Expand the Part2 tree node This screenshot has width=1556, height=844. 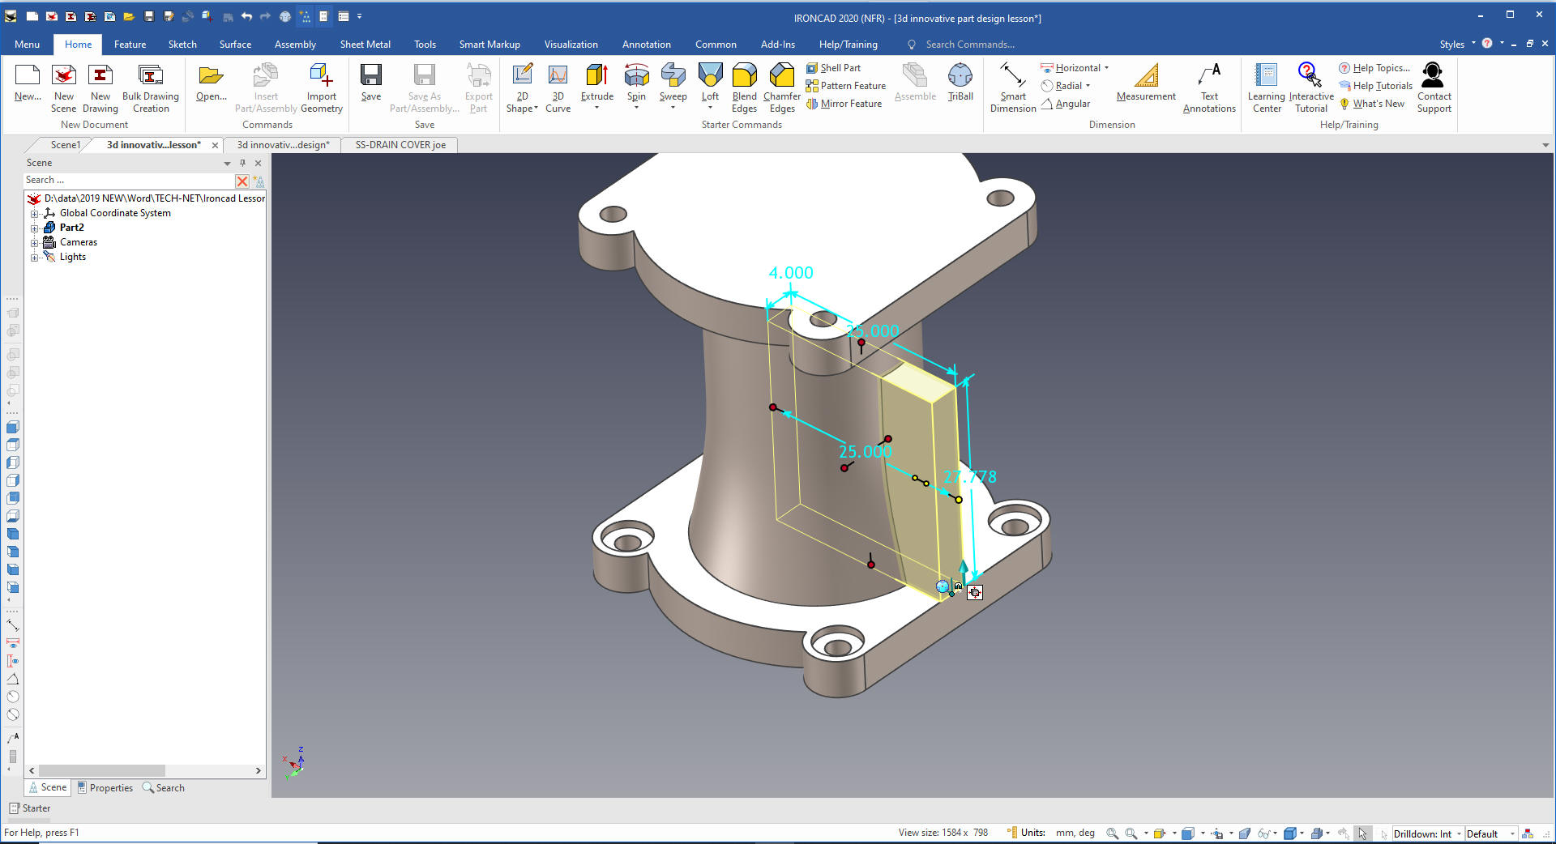(35, 228)
